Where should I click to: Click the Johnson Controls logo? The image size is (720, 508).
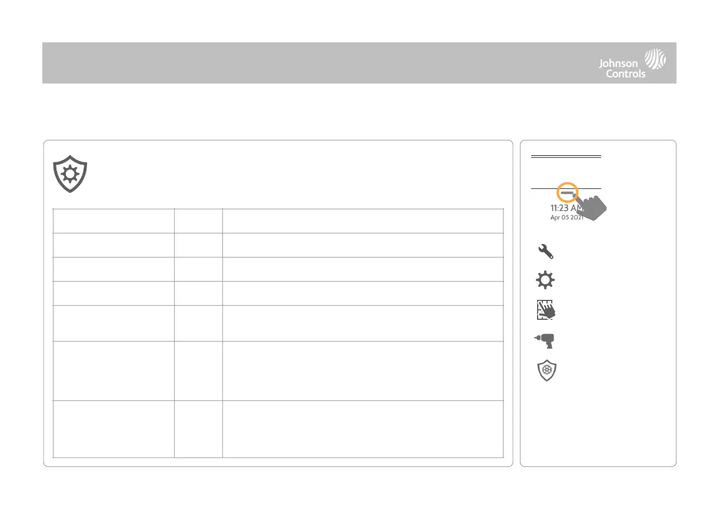[632, 63]
